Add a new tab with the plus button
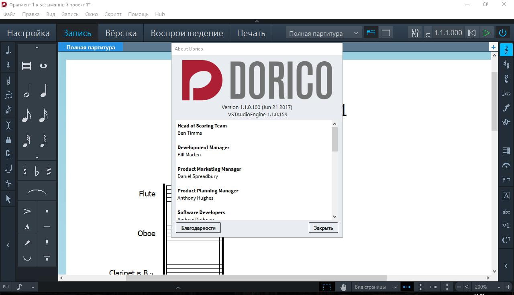Screen dimensions: 514x295 tap(494, 47)
